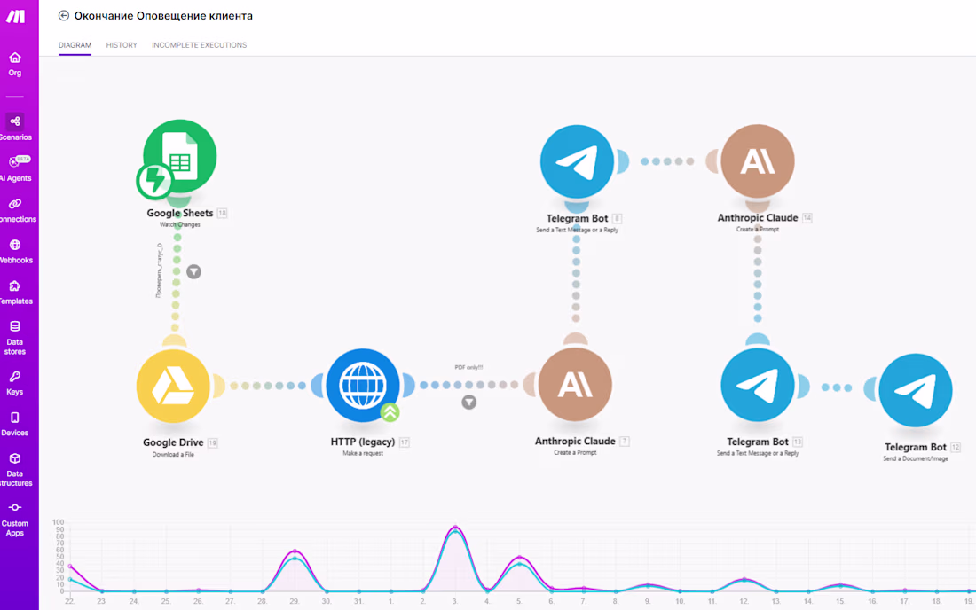Select the Google Drive Download a File module
Viewport: 976px width, 610px height.
(173, 386)
